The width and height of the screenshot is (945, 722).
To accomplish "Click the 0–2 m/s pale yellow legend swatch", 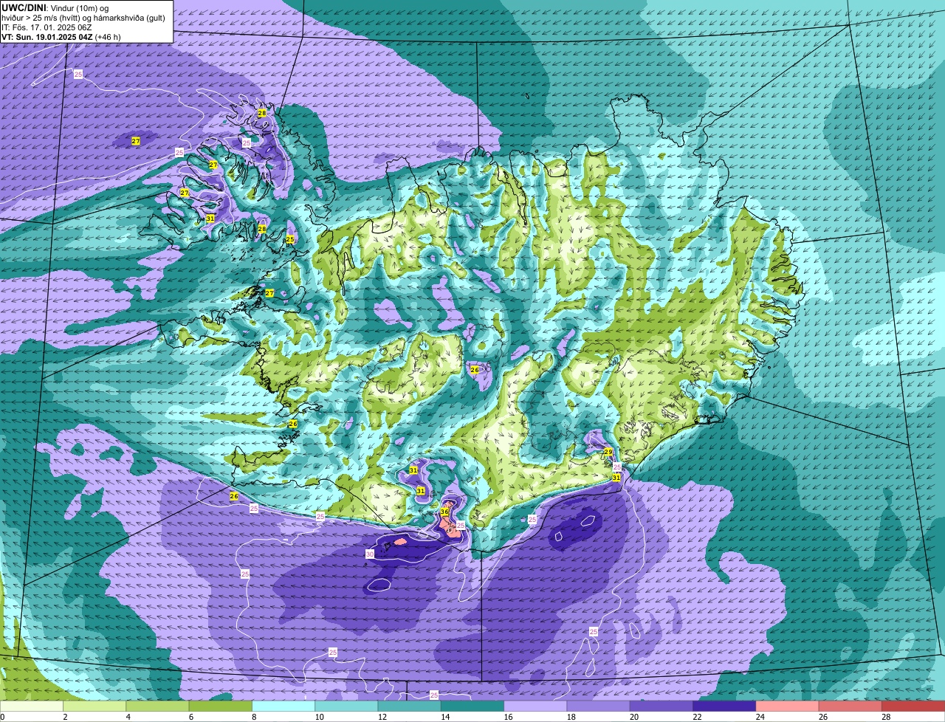I will pos(32,706).
